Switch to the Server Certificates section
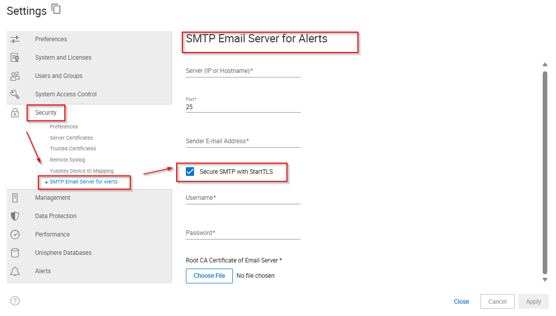Screen dimensions: 556x316 click(x=71, y=138)
